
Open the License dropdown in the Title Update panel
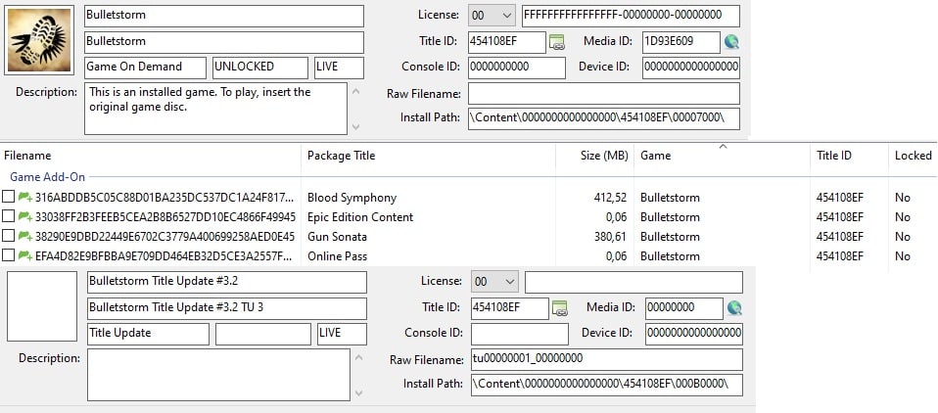click(494, 282)
